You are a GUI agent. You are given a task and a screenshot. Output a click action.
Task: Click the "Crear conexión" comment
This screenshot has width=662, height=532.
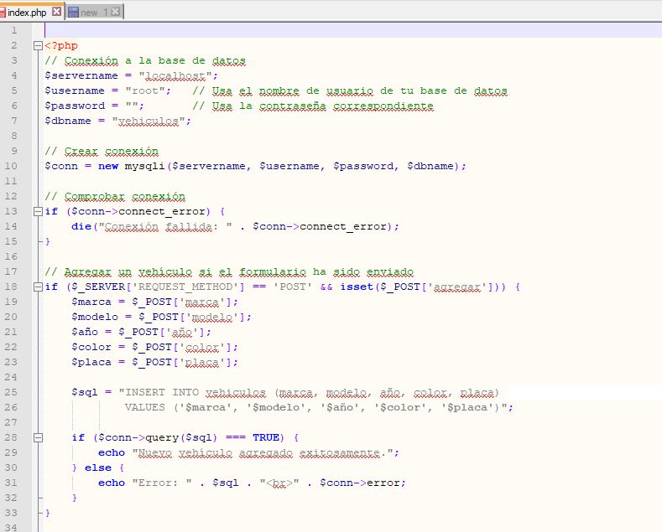point(101,151)
